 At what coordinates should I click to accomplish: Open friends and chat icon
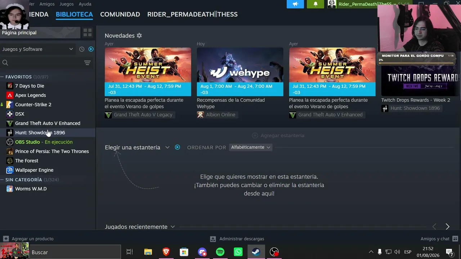tap(455, 238)
